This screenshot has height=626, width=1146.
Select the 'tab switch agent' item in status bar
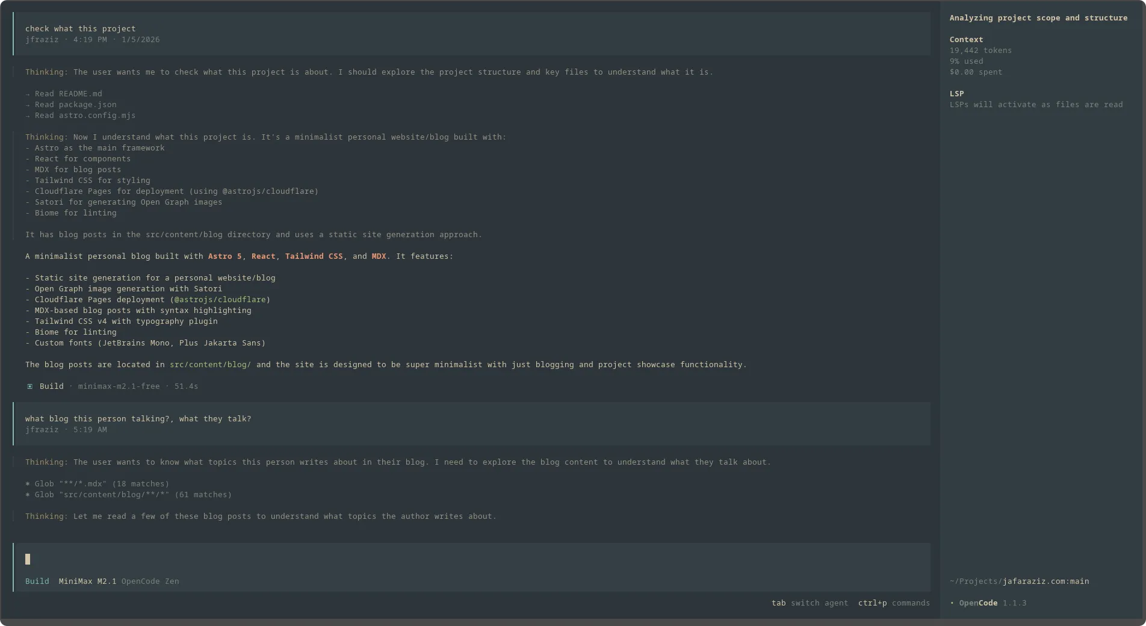click(x=808, y=603)
